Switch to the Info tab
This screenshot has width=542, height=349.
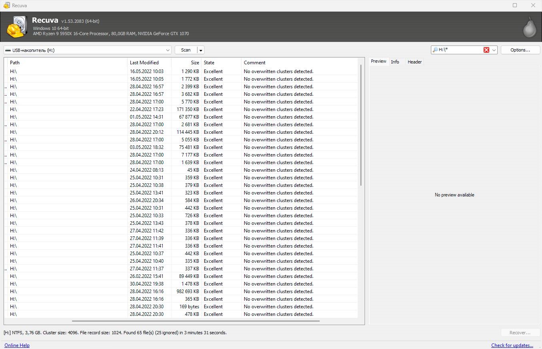(x=395, y=62)
